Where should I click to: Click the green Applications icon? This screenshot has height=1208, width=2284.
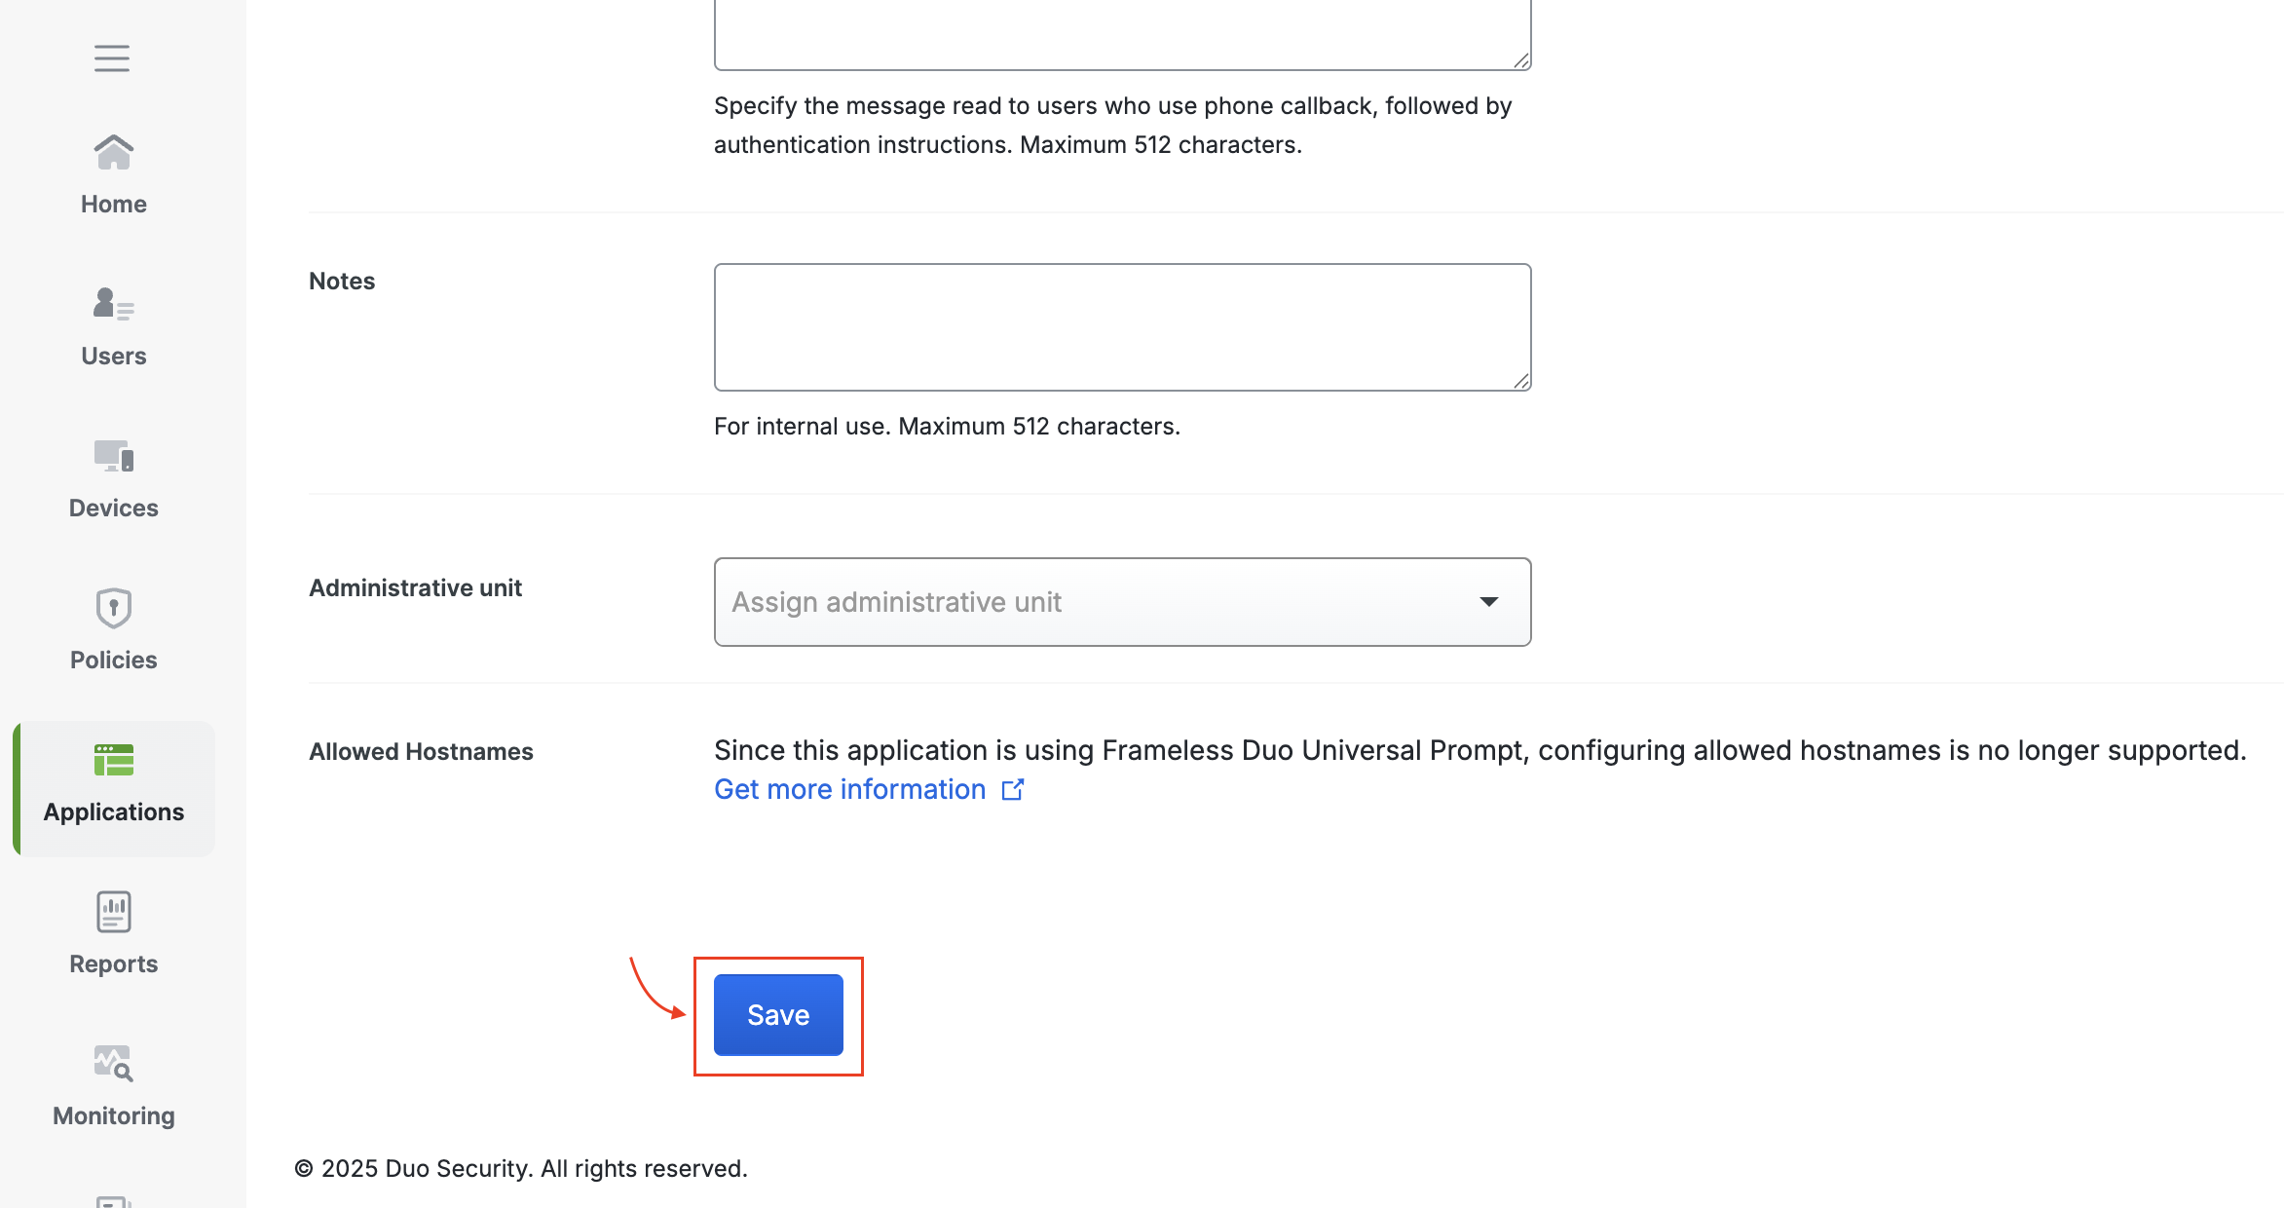pyautogui.click(x=114, y=760)
